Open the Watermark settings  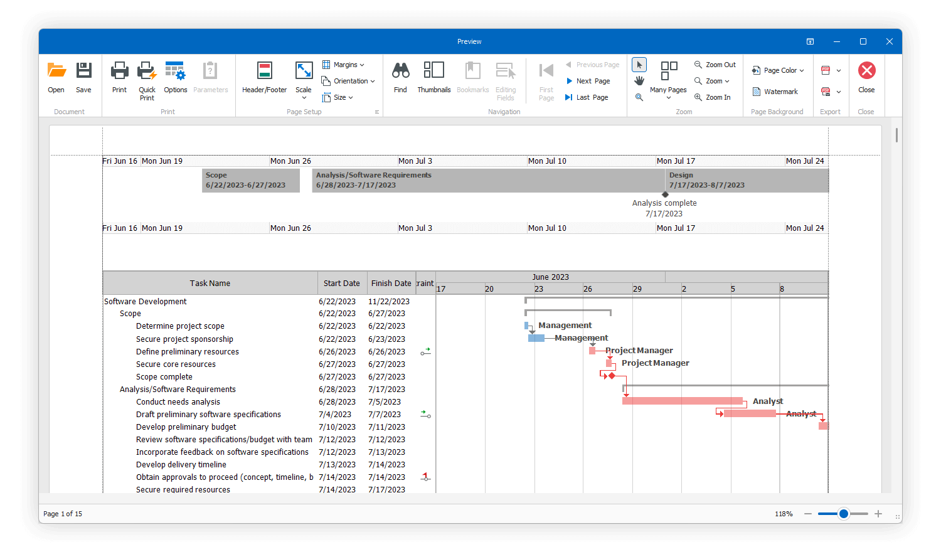click(x=777, y=92)
